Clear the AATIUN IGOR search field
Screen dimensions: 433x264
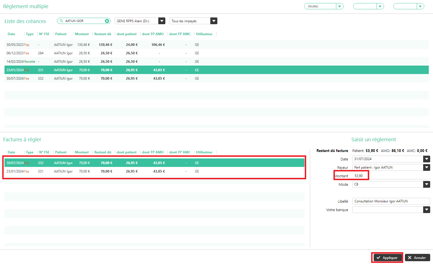pos(107,21)
